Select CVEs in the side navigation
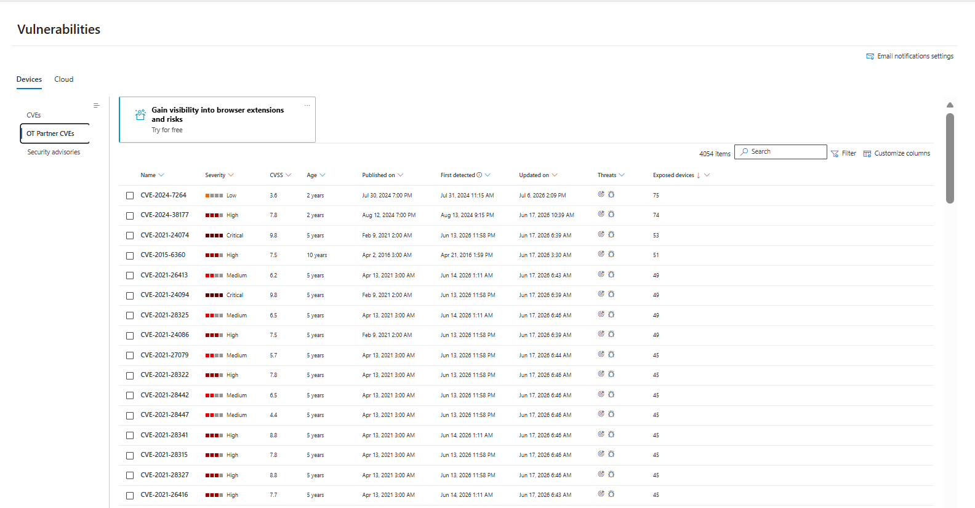The height and width of the screenshot is (508, 975). (x=34, y=115)
